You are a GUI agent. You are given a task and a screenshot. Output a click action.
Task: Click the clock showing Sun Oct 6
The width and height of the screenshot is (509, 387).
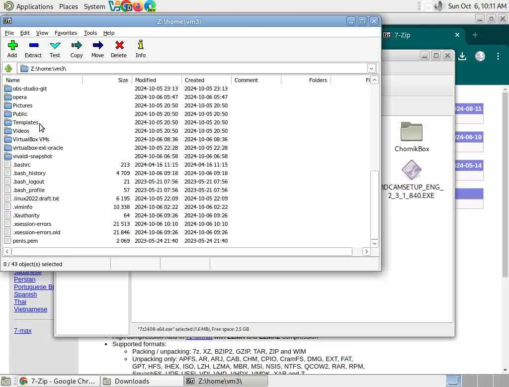click(x=477, y=6)
